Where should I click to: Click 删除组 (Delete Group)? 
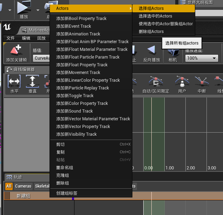coord(91,183)
